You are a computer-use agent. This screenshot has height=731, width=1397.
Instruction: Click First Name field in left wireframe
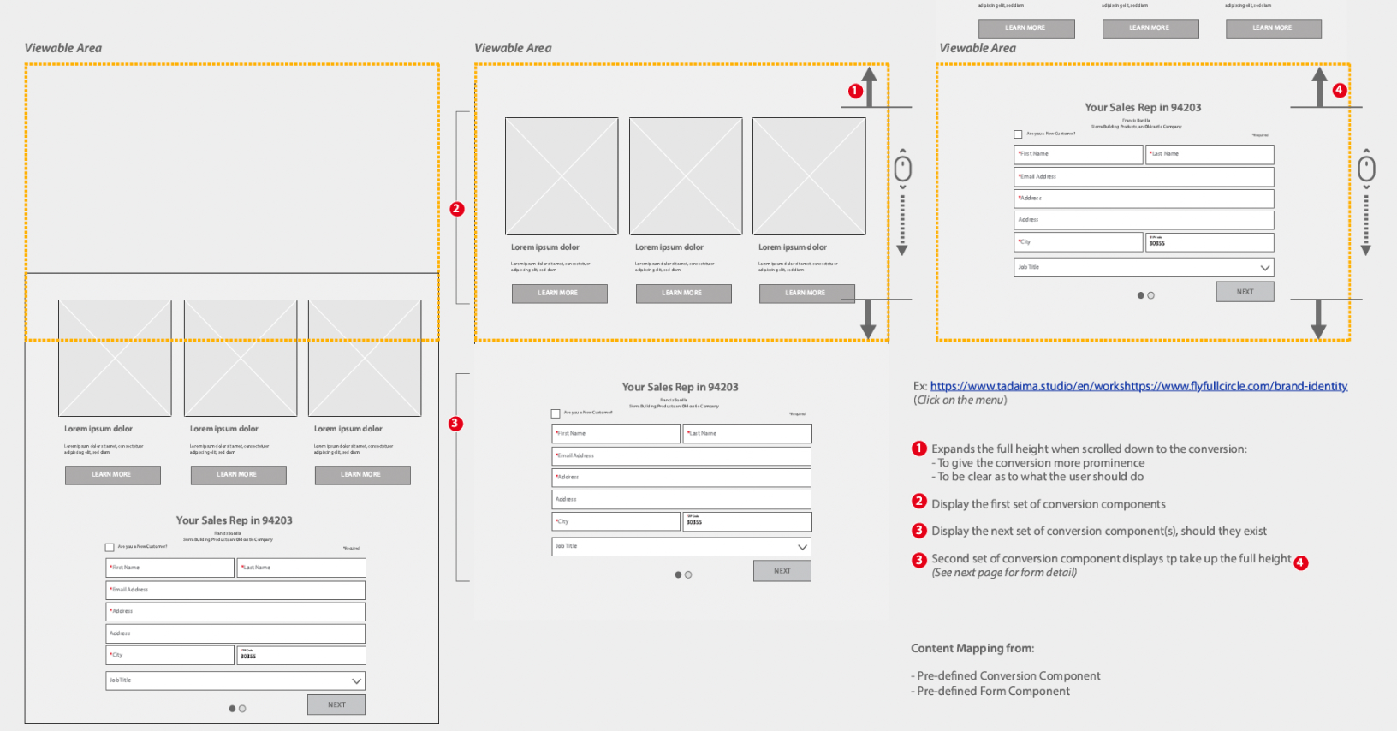click(169, 568)
